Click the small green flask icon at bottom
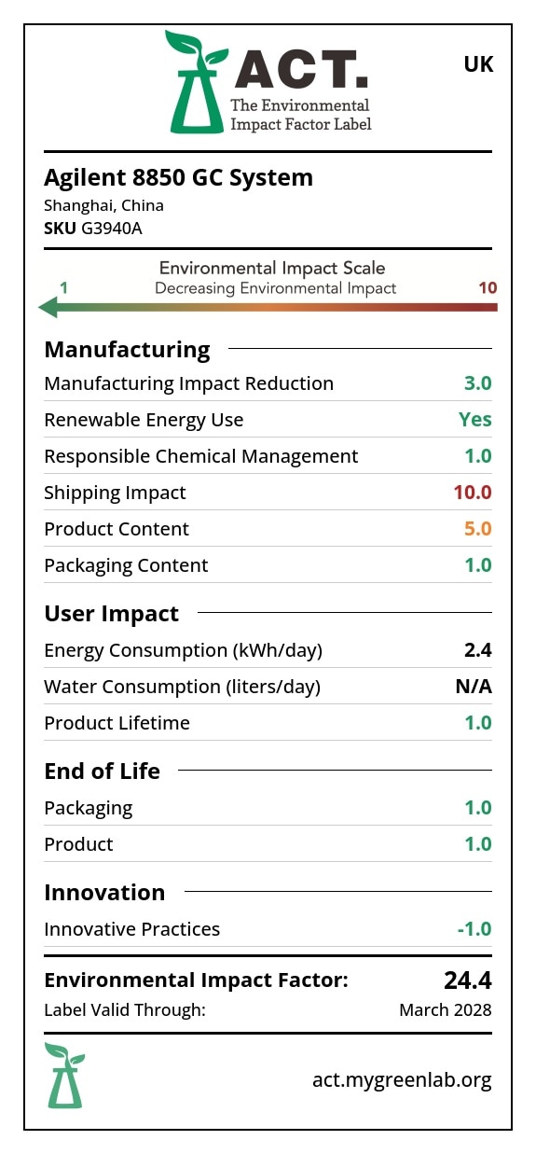Viewport: 536px width, 1154px height. point(64,1076)
